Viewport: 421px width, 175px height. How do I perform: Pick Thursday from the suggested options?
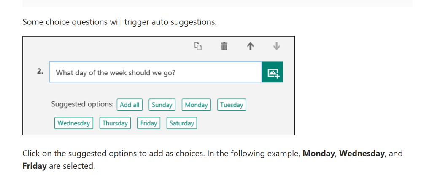(x=115, y=123)
